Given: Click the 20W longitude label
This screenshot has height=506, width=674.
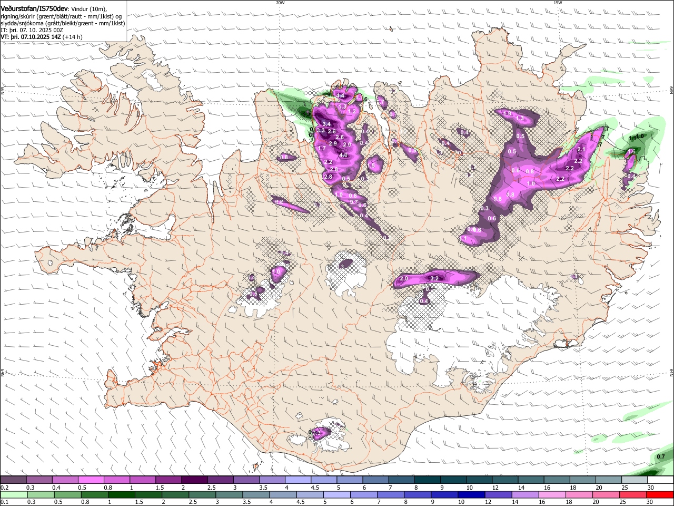Looking at the screenshot, I should click(x=280, y=3).
